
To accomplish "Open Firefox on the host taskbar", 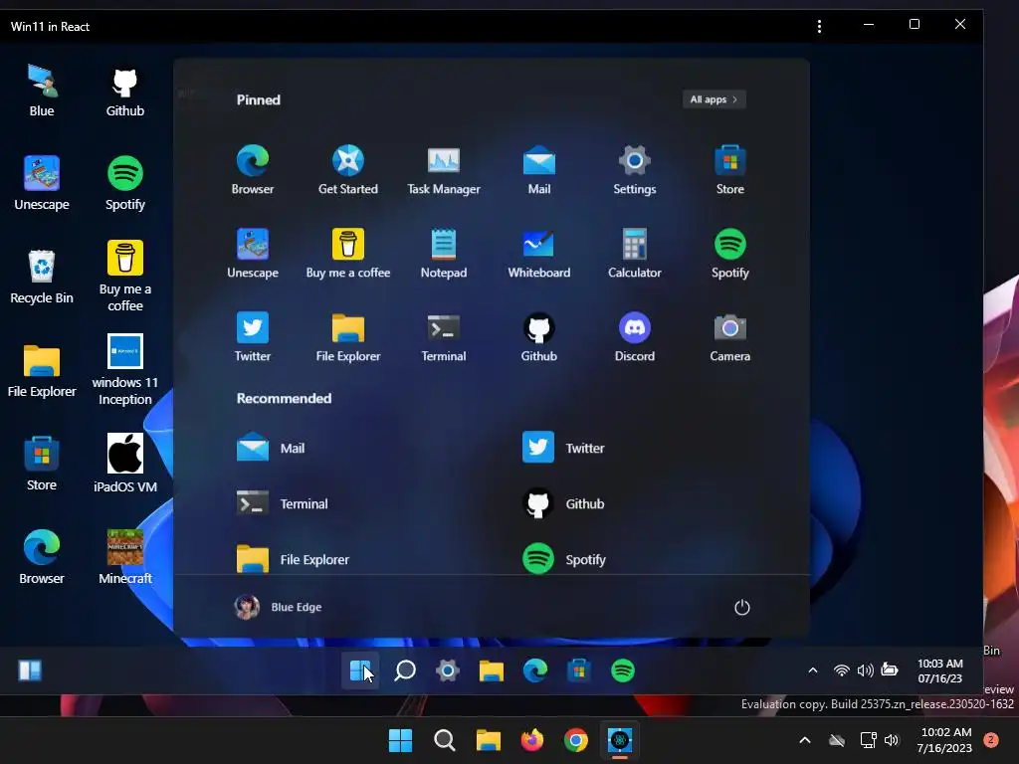I will click(x=531, y=740).
